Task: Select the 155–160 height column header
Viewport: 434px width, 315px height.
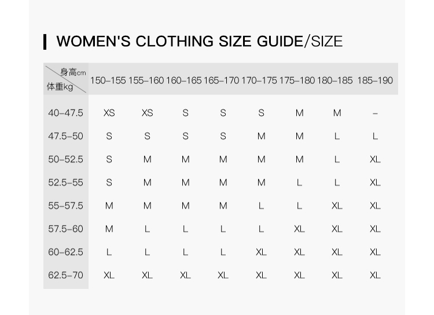Action: coord(146,80)
